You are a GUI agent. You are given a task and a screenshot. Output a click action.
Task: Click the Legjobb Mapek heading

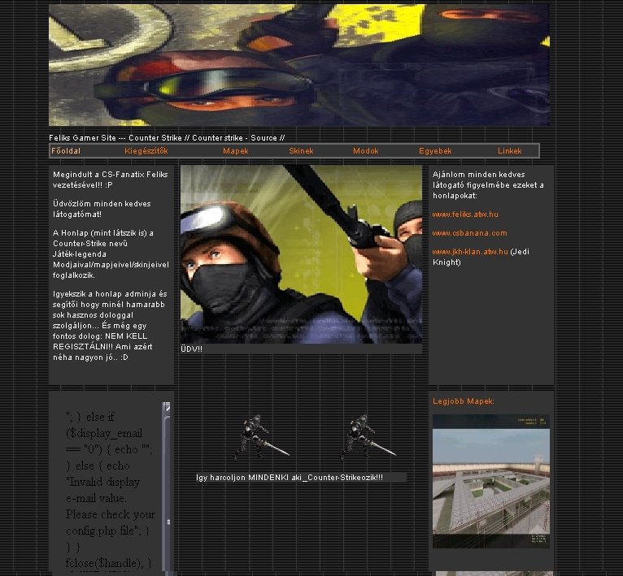[x=463, y=401]
